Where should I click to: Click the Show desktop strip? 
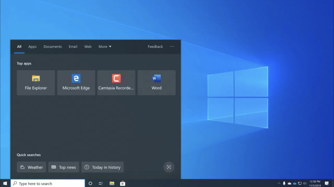coord(333,183)
